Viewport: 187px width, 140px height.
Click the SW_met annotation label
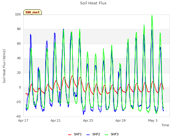tap(32, 12)
